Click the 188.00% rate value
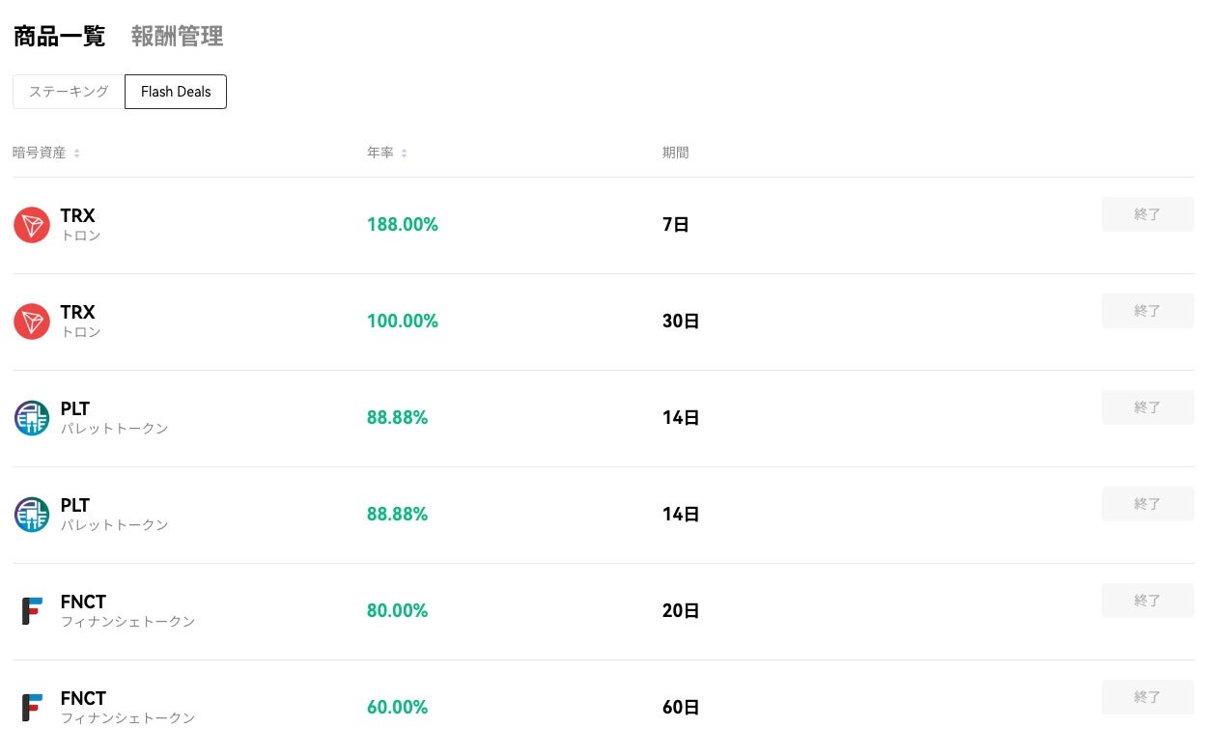The height and width of the screenshot is (756, 1209). pyautogui.click(x=403, y=225)
